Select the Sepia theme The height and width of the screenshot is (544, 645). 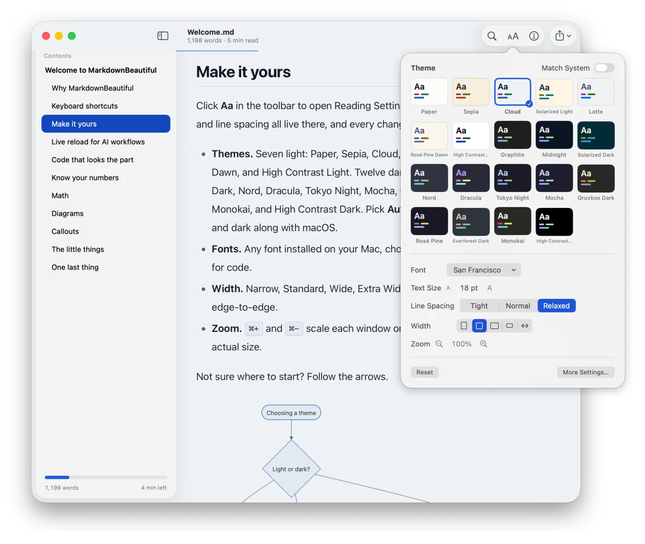[x=471, y=92]
